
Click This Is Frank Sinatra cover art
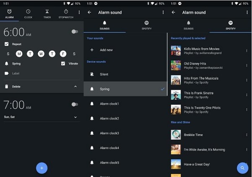(x=176, y=95)
